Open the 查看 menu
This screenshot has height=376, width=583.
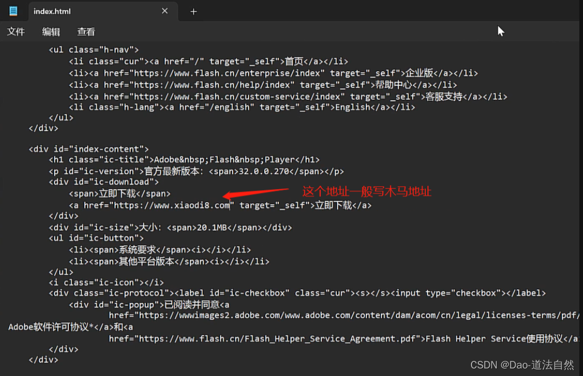point(86,32)
